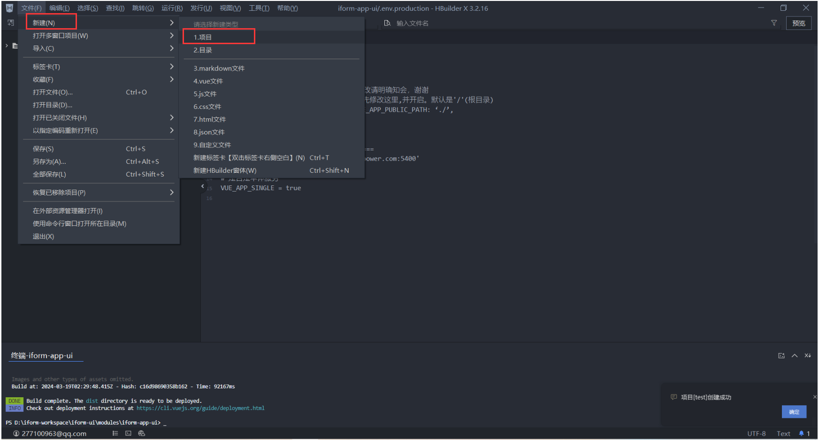Collapse the terminal panel with up chevron
The width and height of the screenshot is (819, 440).
(x=795, y=356)
